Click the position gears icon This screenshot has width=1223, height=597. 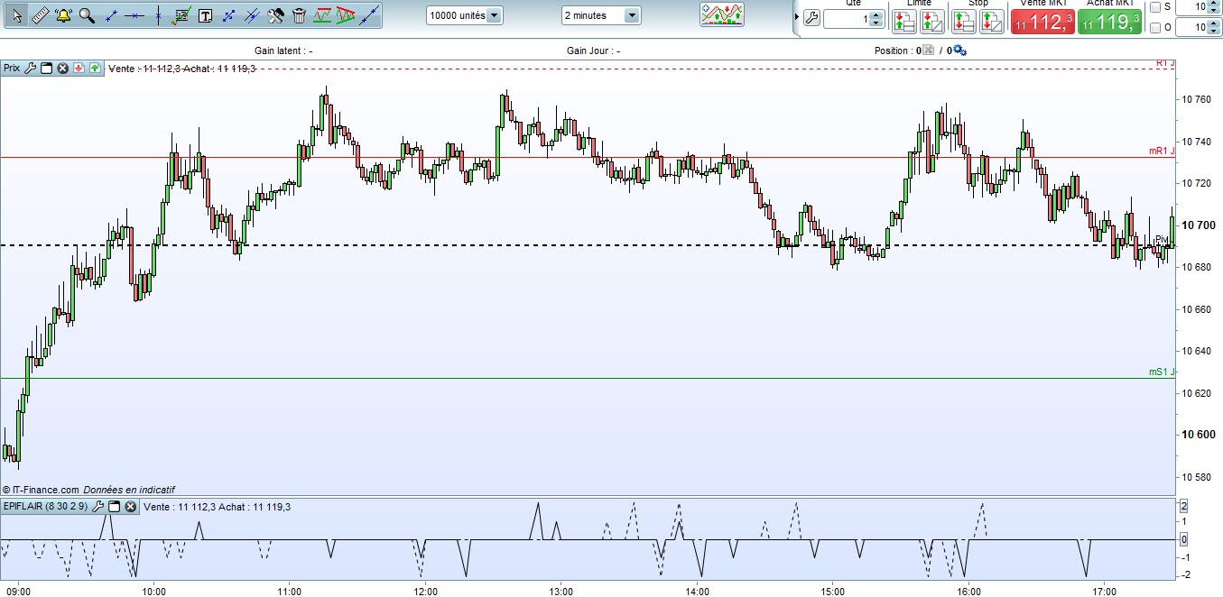coord(959,51)
